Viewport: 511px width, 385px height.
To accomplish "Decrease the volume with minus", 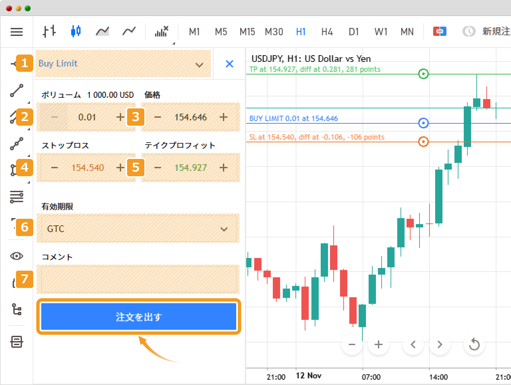I will coord(55,117).
